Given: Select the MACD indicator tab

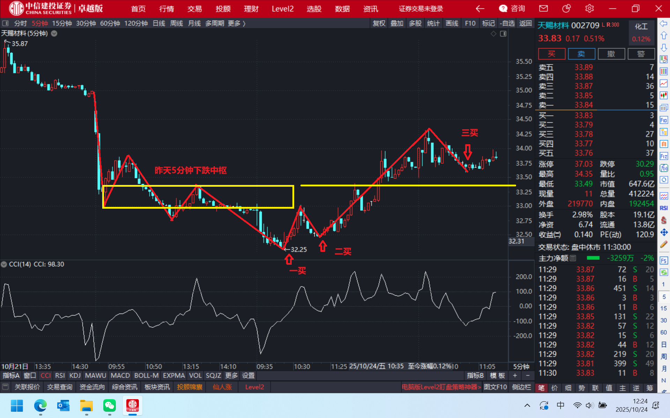Looking at the screenshot, I should click(x=120, y=376).
